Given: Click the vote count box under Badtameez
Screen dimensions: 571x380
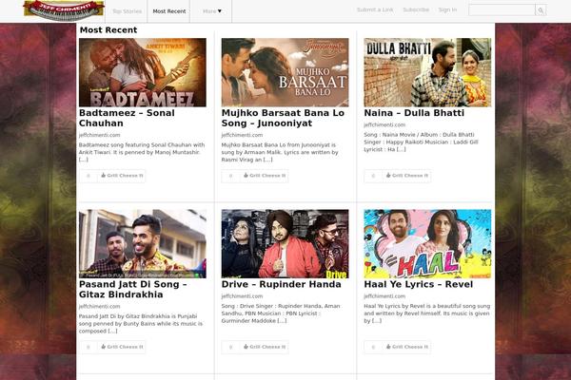Looking at the screenshot, I should [x=89, y=176].
